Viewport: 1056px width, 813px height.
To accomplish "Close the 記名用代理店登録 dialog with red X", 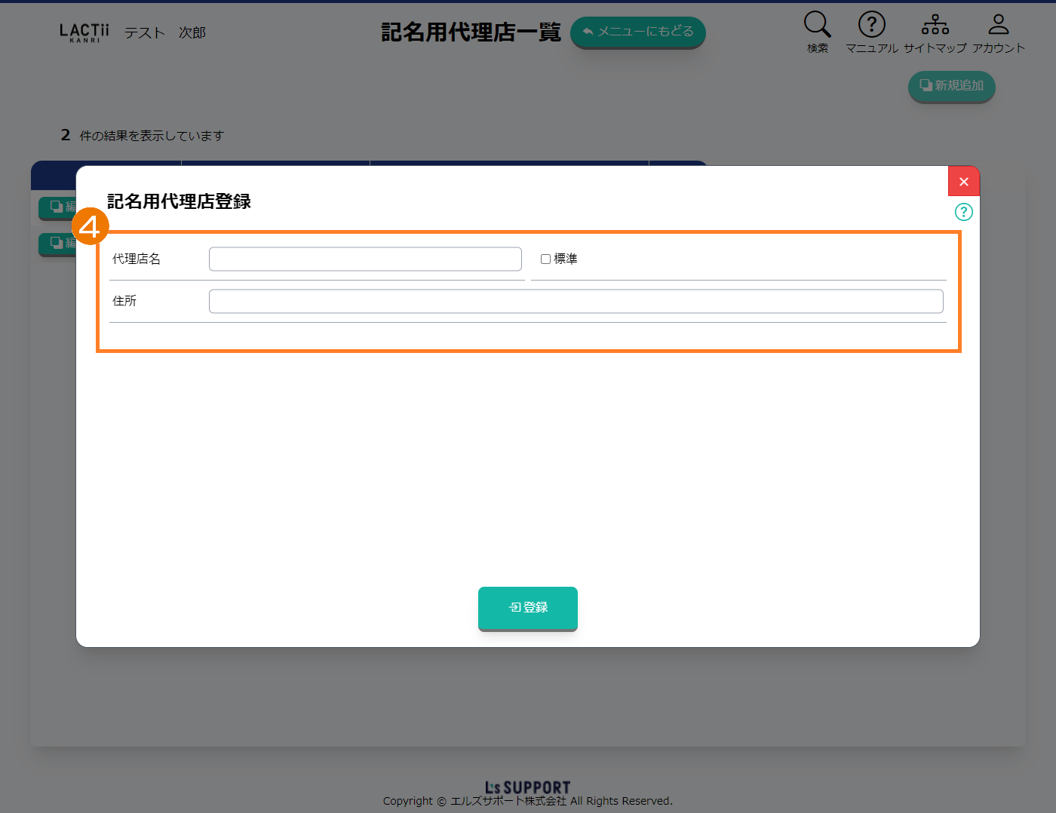I will click(x=963, y=182).
